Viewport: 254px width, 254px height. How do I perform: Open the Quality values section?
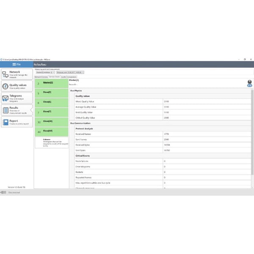(x=17, y=86)
